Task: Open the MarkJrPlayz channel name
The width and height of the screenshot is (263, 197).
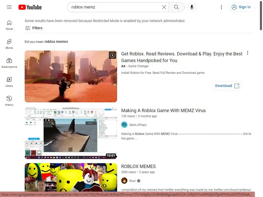Action: tap(138, 125)
